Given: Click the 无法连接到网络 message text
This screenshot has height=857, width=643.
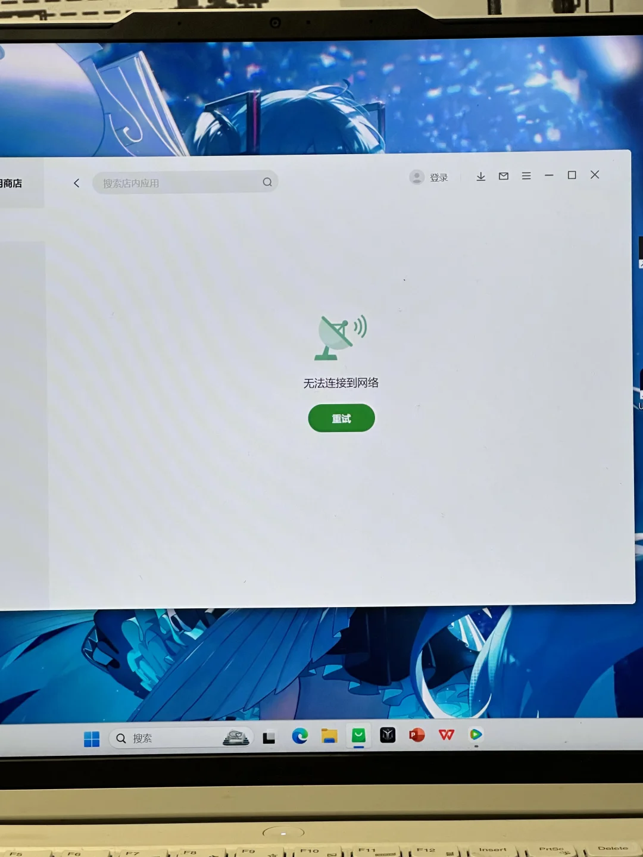Looking at the screenshot, I should tap(341, 383).
